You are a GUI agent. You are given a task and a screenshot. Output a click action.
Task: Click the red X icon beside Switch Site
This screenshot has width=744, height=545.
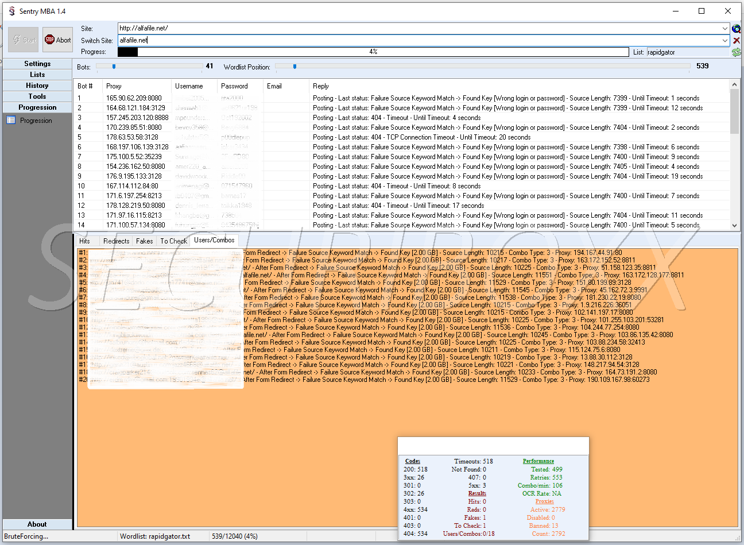[x=736, y=41]
